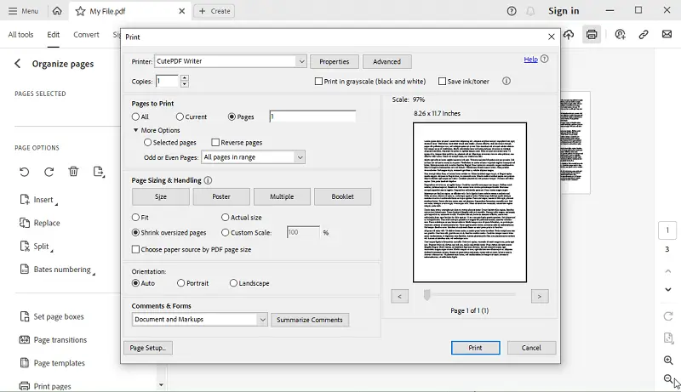Click the back arrow beside Organize pages
This screenshot has height=392, width=681.
coord(18,64)
